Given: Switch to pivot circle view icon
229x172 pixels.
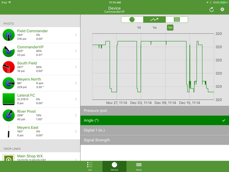Looking at the screenshot, I should (x=132, y=20).
